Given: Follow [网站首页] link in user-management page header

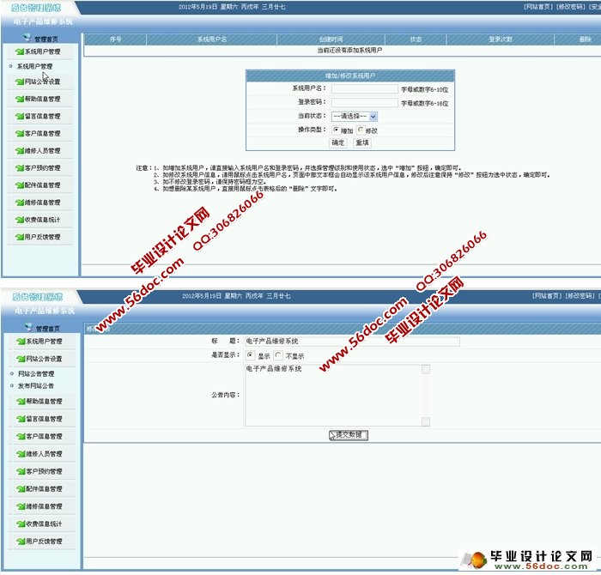Looking at the screenshot, I should coord(538,7).
